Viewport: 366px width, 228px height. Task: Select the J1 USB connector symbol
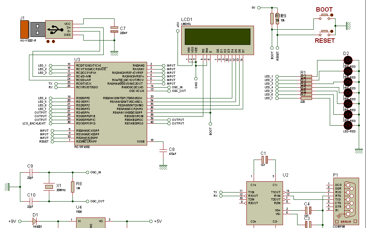[x=46, y=29]
